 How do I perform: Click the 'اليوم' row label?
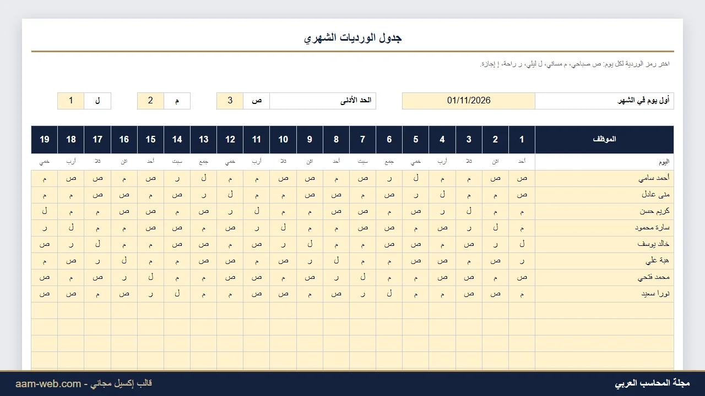tap(604, 162)
